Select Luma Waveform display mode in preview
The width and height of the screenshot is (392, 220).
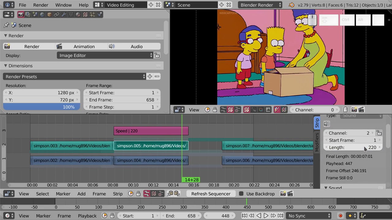(254, 110)
